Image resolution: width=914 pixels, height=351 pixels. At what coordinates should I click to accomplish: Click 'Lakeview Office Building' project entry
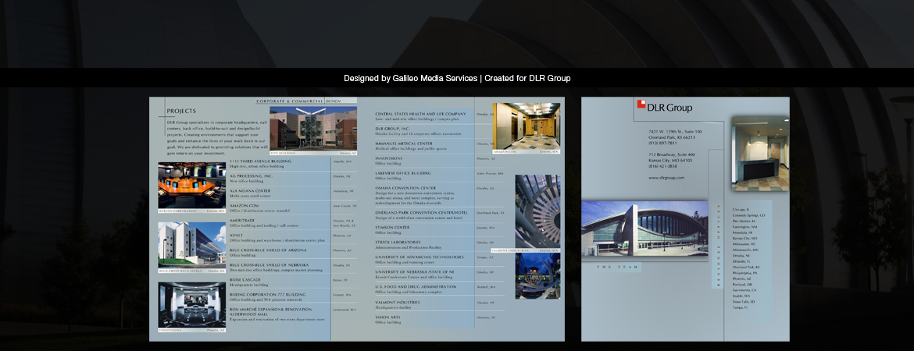coord(403,175)
